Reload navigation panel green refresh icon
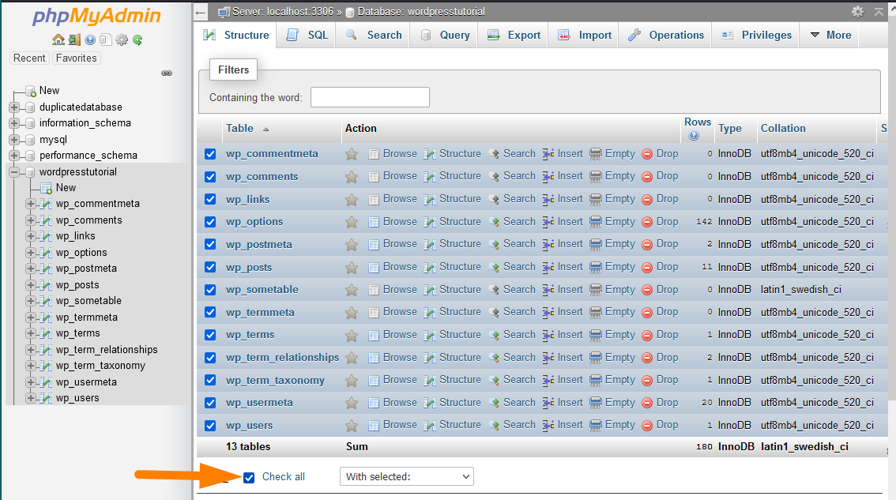The width and height of the screenshot is (896, 500). coord(137,39)
